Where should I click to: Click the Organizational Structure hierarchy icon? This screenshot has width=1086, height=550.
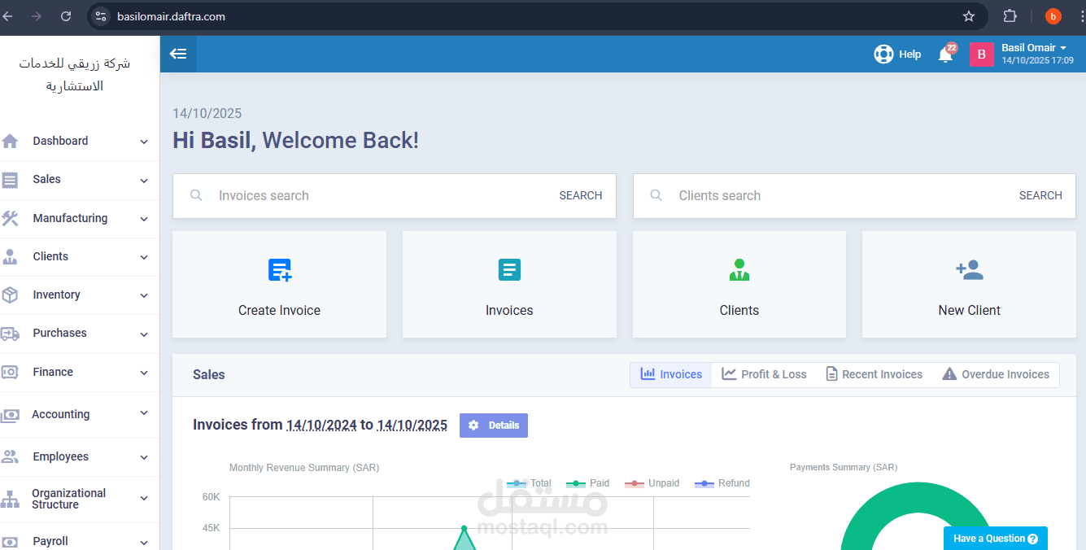point(10,499)
